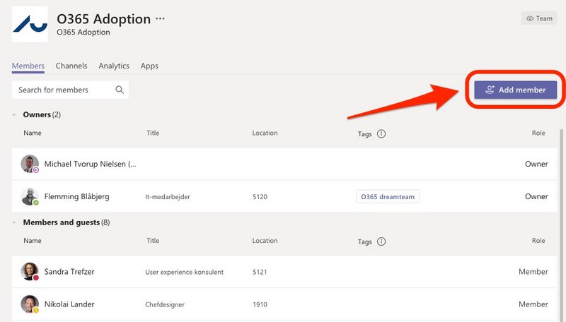
Task: Click the Tags info icon in Owners section
Action: click(x=381, y=133)
